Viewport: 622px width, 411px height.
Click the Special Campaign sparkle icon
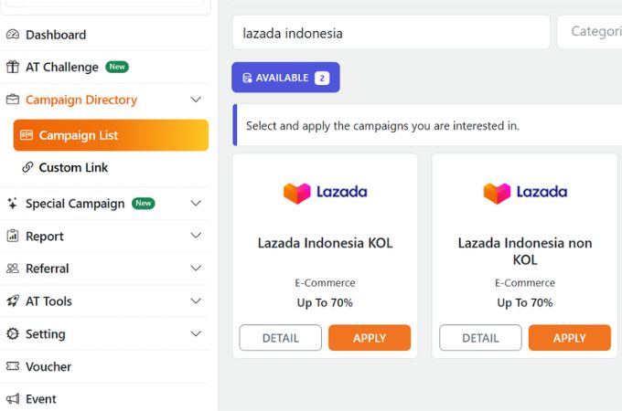[13, 204]
